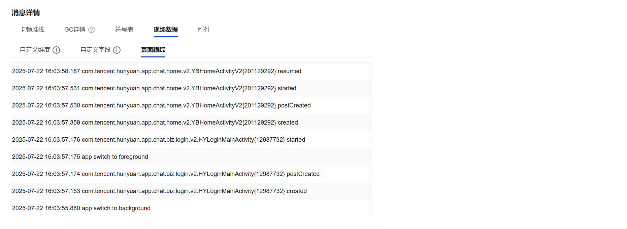Select the YBHomeActivityV2 started log entry

(x=154, y=88)
